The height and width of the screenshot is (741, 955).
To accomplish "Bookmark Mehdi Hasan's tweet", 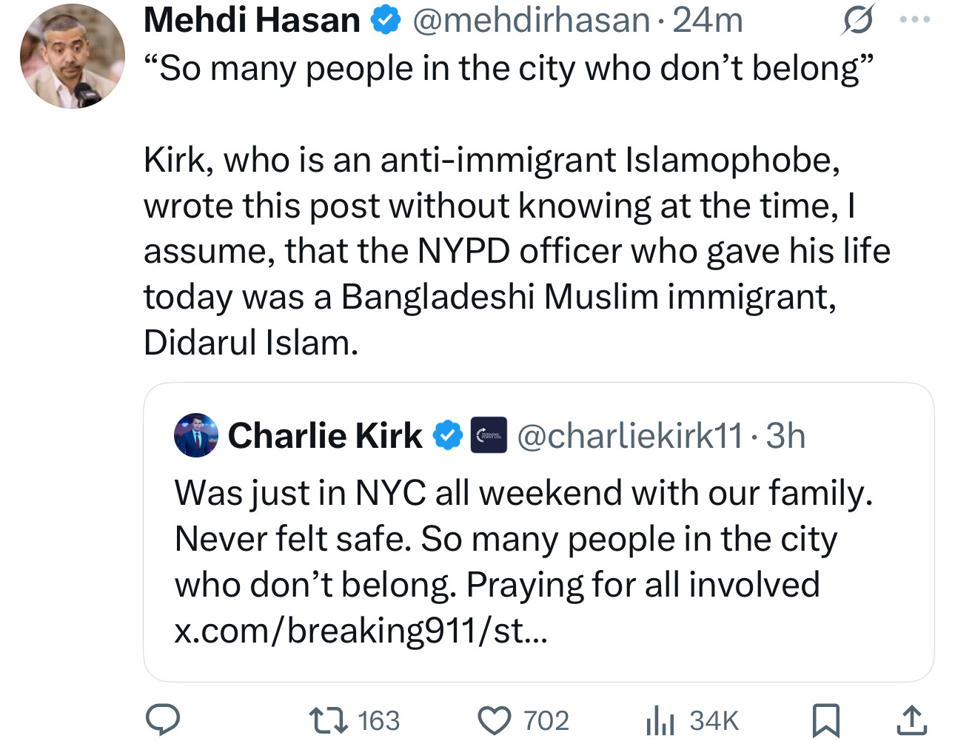I will click(825, 720).
